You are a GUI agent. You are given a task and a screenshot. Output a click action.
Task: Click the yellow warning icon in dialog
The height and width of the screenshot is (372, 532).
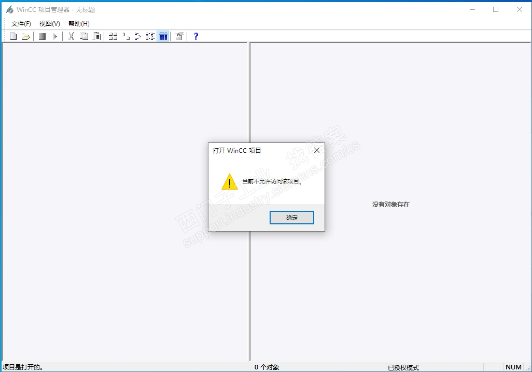coord(230,182)
